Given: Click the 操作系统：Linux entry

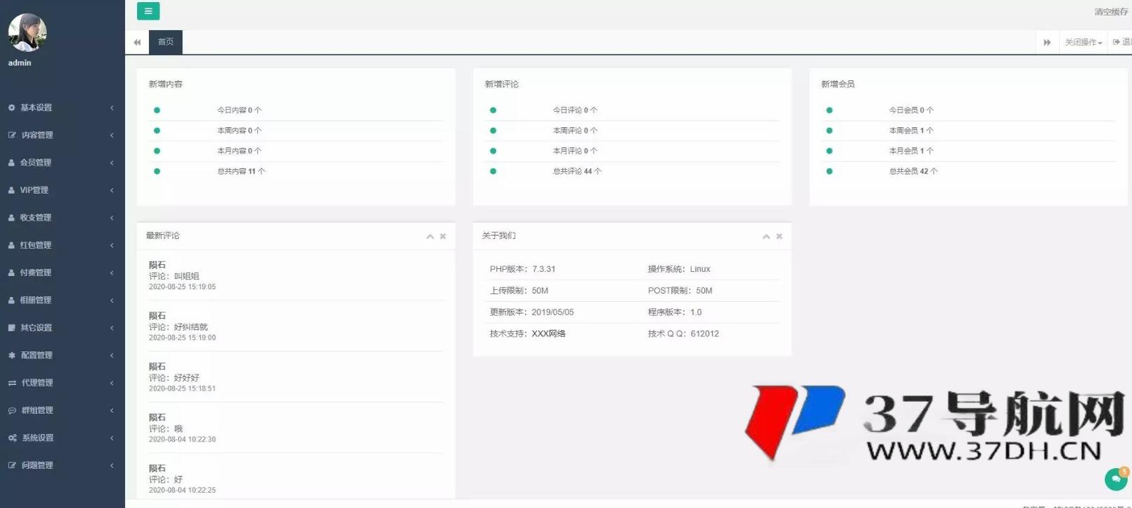Looking at the screenshot, I should click(x=679, y=269).
